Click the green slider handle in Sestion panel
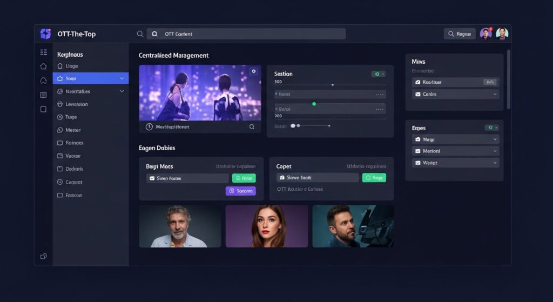The width and height of the screenshot is (553, 302). pos(314,104)
